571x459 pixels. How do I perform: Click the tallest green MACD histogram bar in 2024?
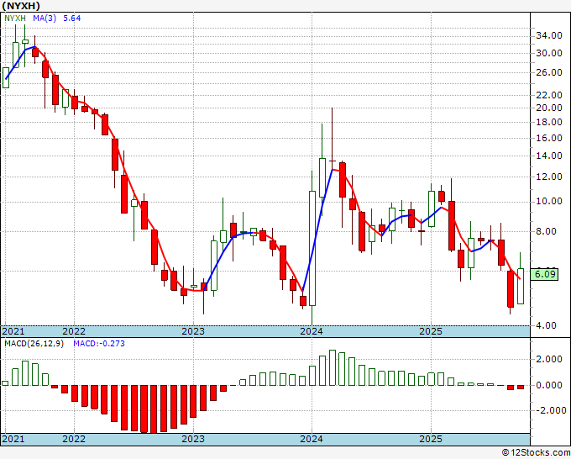(333, 367)
